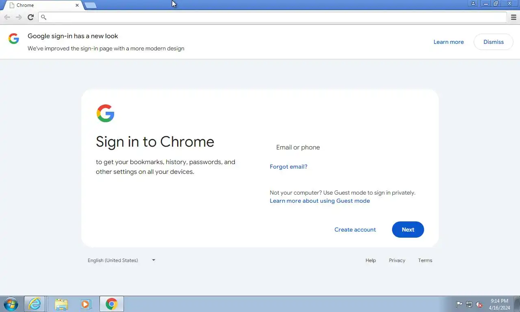Click the browser back arrow
This screenshot has height=312, width=520.
click(7, 17)
